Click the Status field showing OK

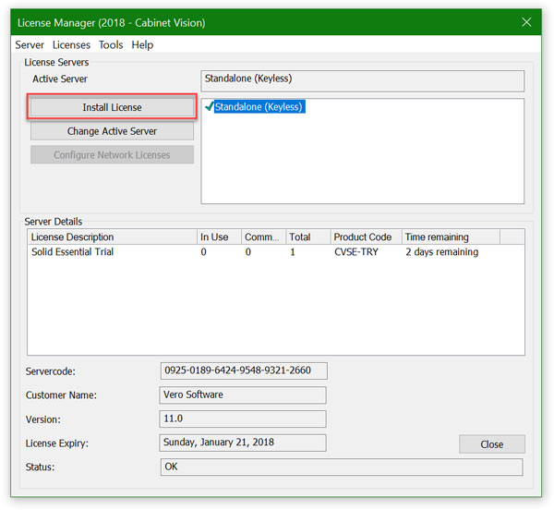pos(342,467)
